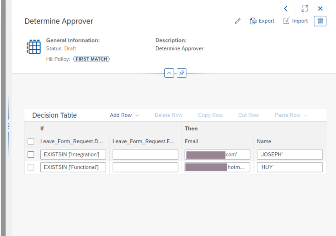Expand the view with the full screen icon
The image size is (336, 236).
click(304, 8)
